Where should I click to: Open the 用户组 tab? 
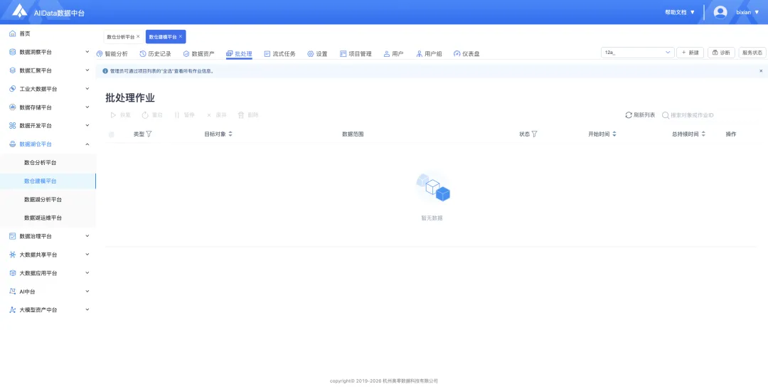point(429,54)
